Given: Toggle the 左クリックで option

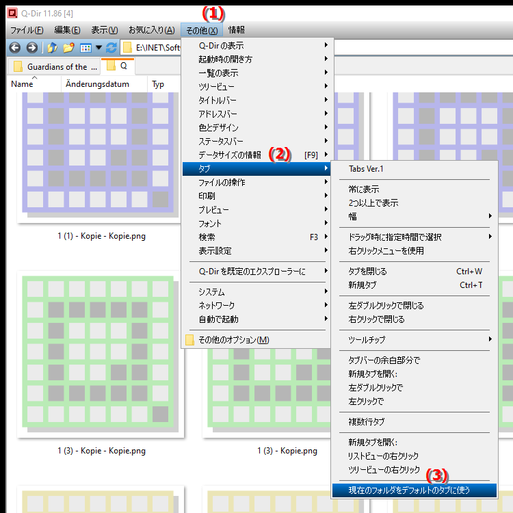Looking at the screenshot, I should [415, 402].
